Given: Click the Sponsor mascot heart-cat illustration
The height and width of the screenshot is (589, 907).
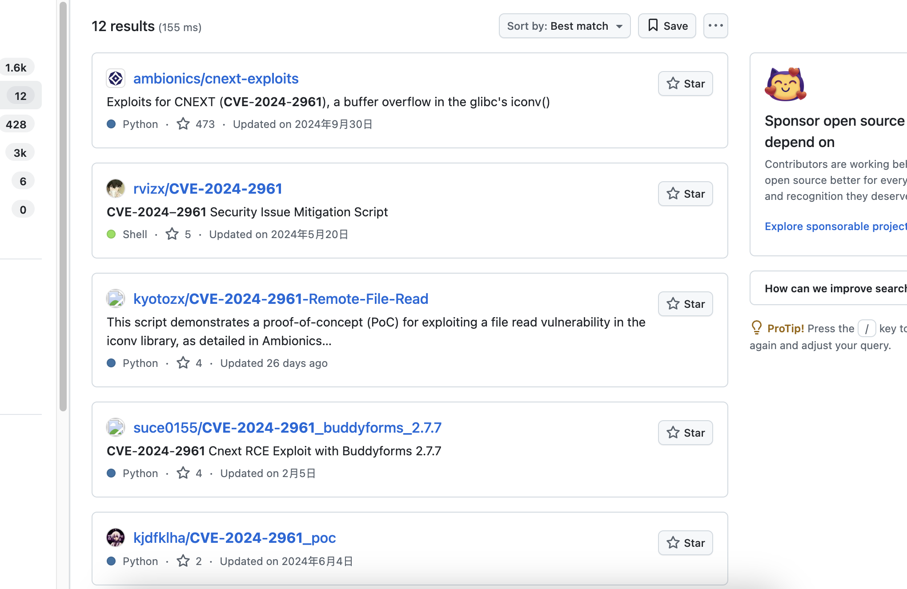Looking at the screenshot, I should click(x=786, y=84).
